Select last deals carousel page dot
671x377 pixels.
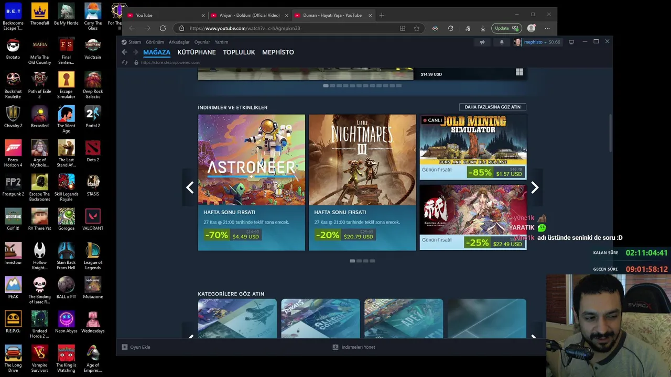372,261
